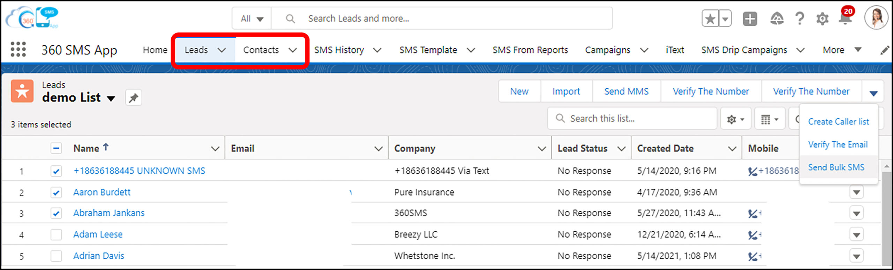Click phone icon in Abraham Jankans row
The width and height of the screenshot is (893, 270).
click(x=752, y=213)
